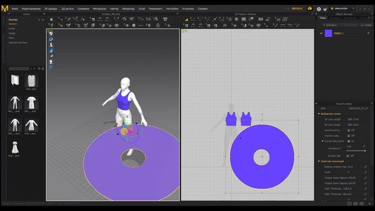
Task: Select Hardware and Trims in library
Action: [x=18, y=43]
